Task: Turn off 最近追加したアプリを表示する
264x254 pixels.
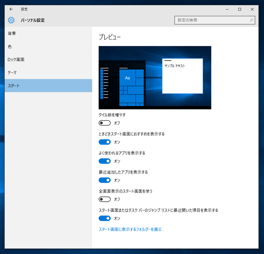Action: (x=105, y=180)
